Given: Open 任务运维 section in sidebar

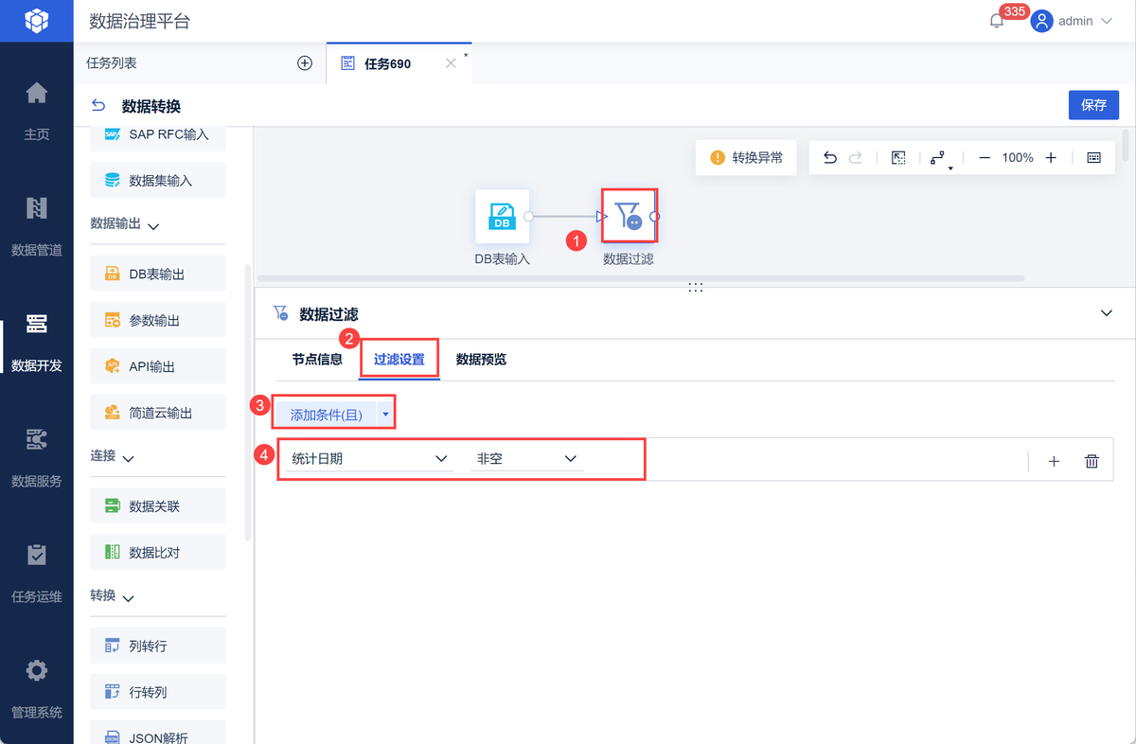Looking at the screenshot, I should [36, 573].
